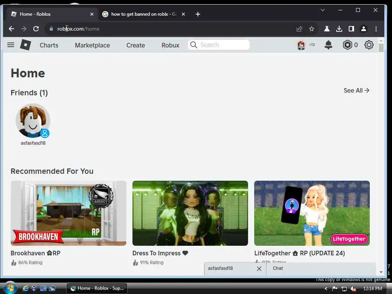Open the asfasfasd18 chat tab
Screen dimensions: 392x294
(x=220, y=268)
